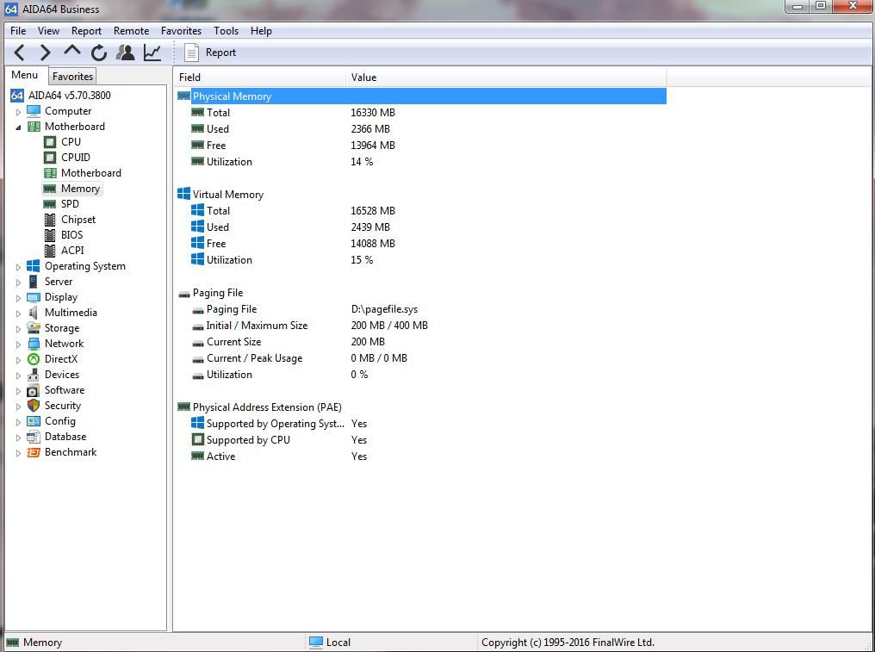Click the Field column header
Screen dimensions: 875x652
pos(260,77)
